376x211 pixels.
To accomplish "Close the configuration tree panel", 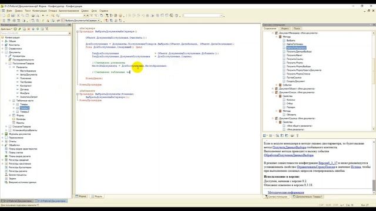I will click(x=69, y=25).
